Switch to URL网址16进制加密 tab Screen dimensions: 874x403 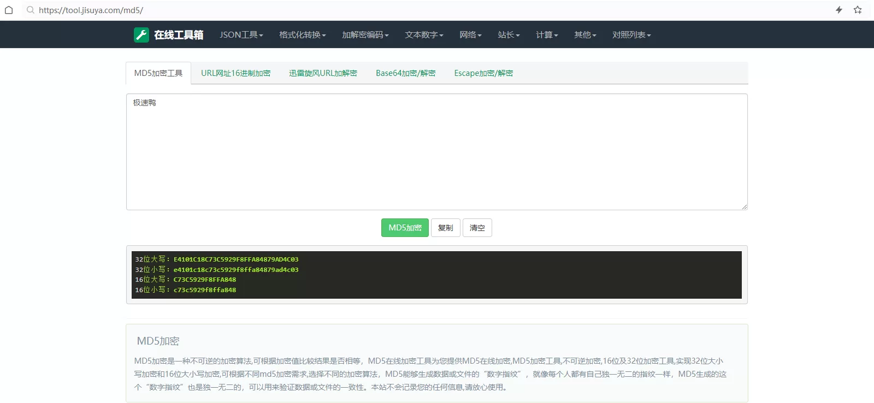click(235, 73)
